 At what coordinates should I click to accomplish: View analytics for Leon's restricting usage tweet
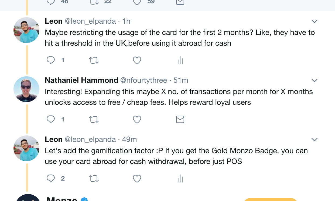[x=180, y=61]
